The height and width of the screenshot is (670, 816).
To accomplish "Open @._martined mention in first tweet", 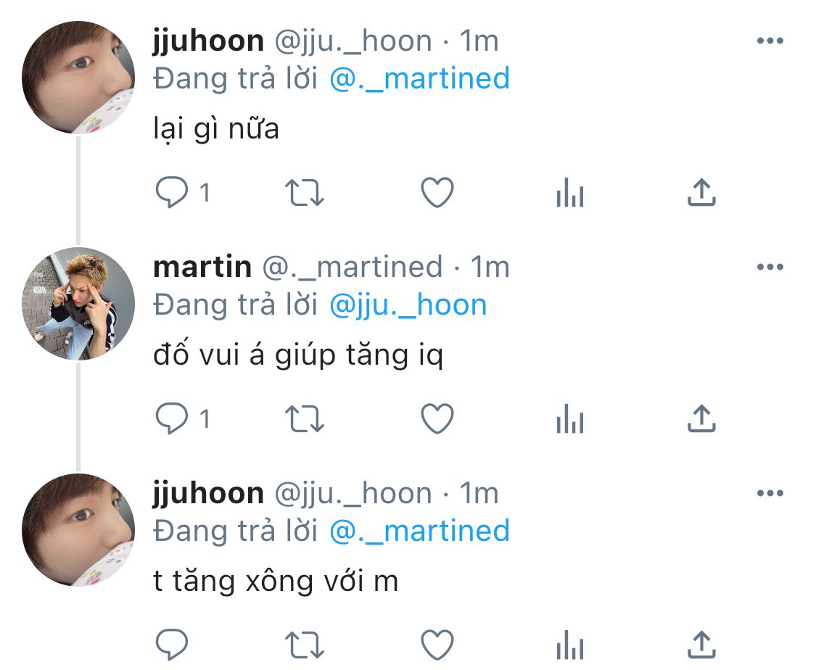I will coord(419,78).
